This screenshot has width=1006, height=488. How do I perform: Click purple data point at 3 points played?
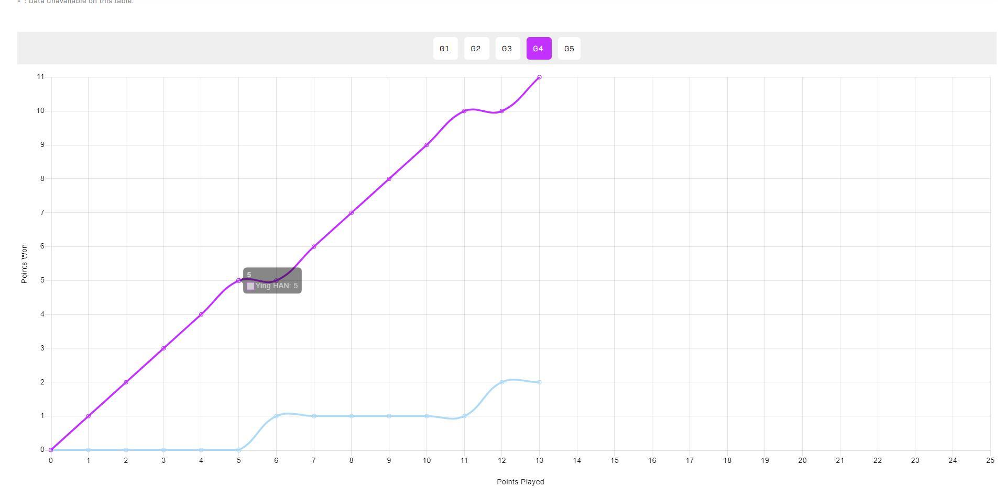pos(163,348)
